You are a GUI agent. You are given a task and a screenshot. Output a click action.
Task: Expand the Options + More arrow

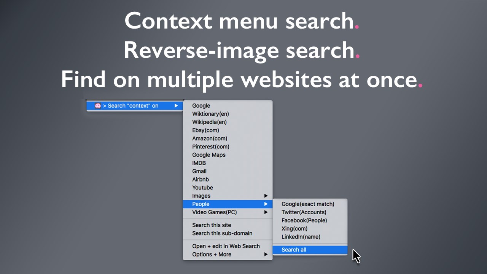(x=266, y=254)
